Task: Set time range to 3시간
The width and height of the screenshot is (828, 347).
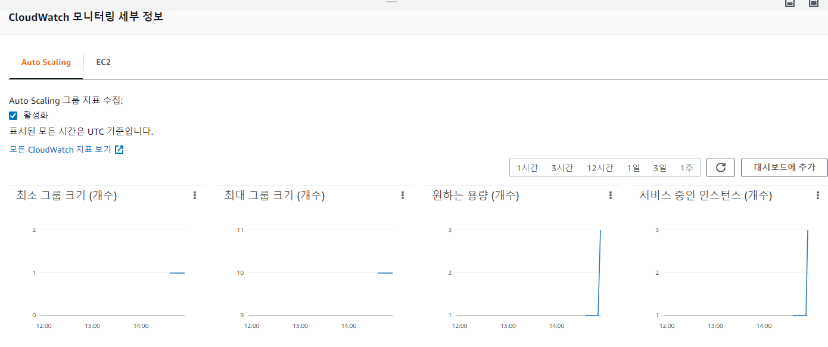Action: point(562,168)
